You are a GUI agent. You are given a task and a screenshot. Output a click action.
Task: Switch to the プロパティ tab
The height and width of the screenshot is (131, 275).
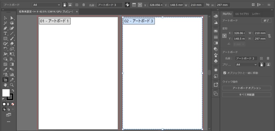[227, 14]
